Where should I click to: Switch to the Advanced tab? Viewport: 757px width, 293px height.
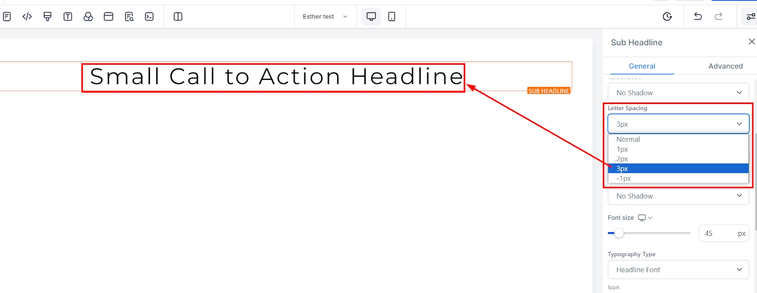(725, 66)
